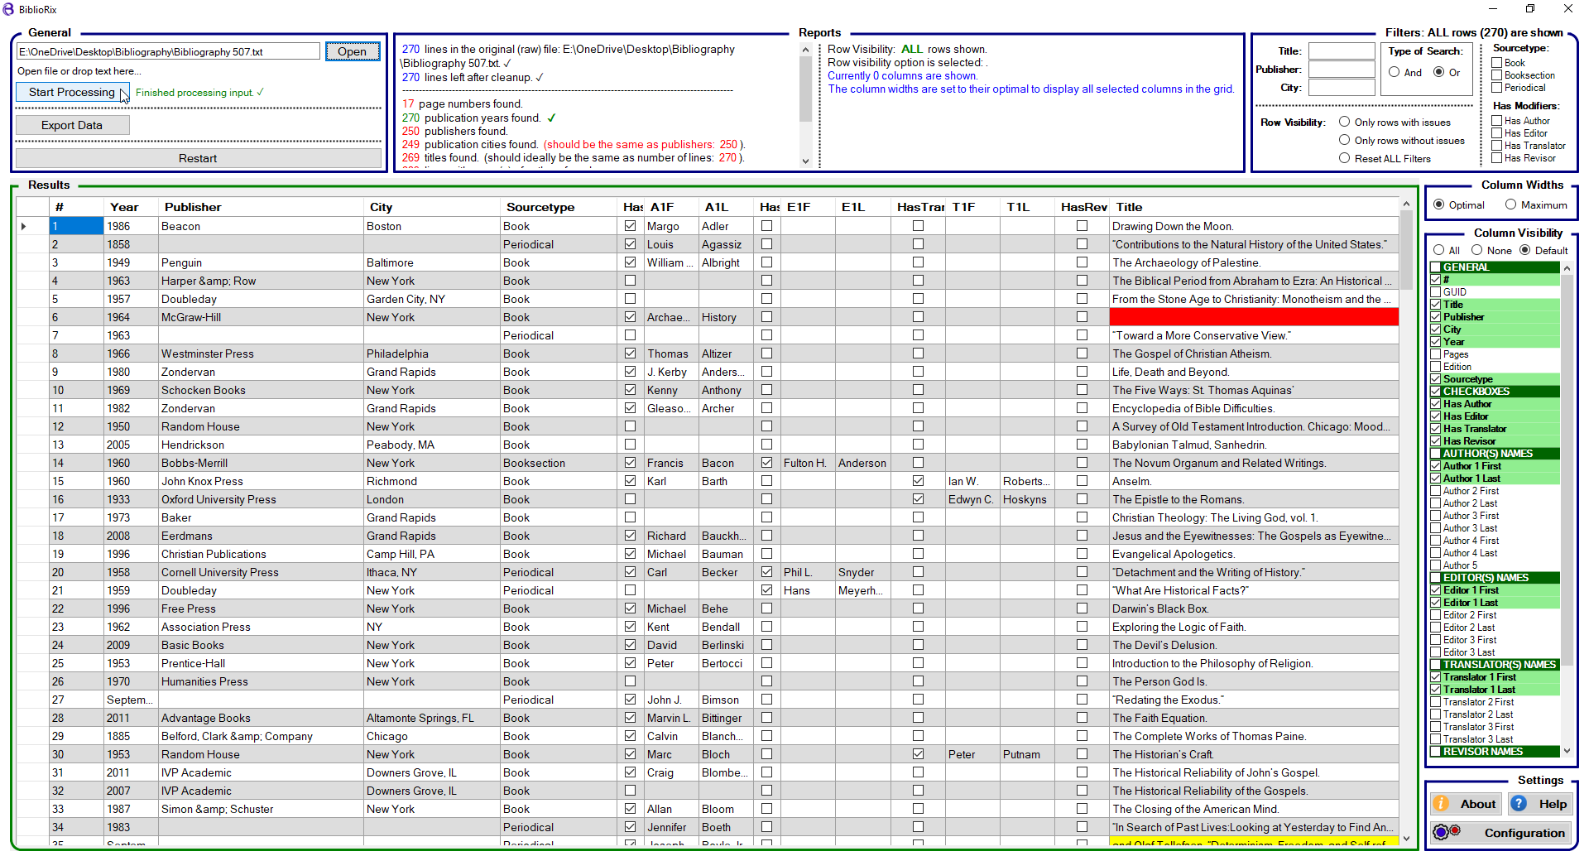Sort by the Publisher column header
The image size is (1589, 861).
[x=193, y=207]
